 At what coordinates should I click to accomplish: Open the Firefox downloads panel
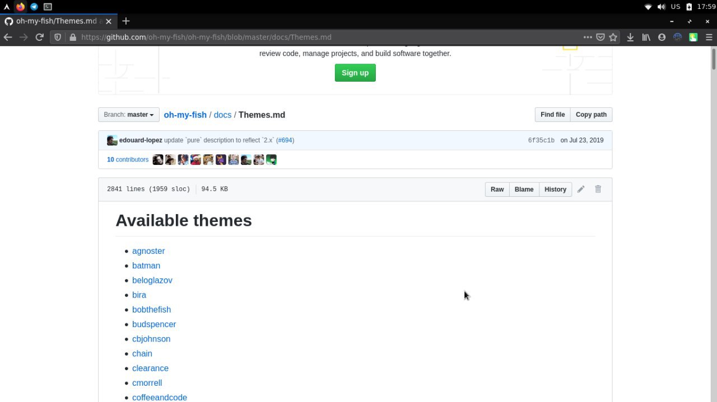tap(630, 37)
